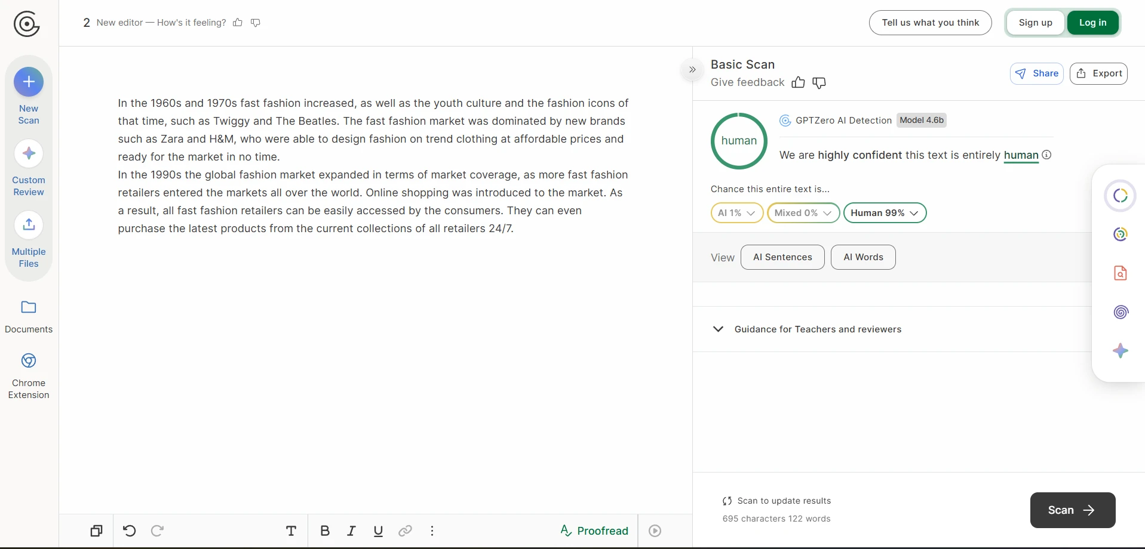The height and width of the screenshot is (549, 1145).
Task: Click the Model 4.6b badge
Action: (922, 121)
